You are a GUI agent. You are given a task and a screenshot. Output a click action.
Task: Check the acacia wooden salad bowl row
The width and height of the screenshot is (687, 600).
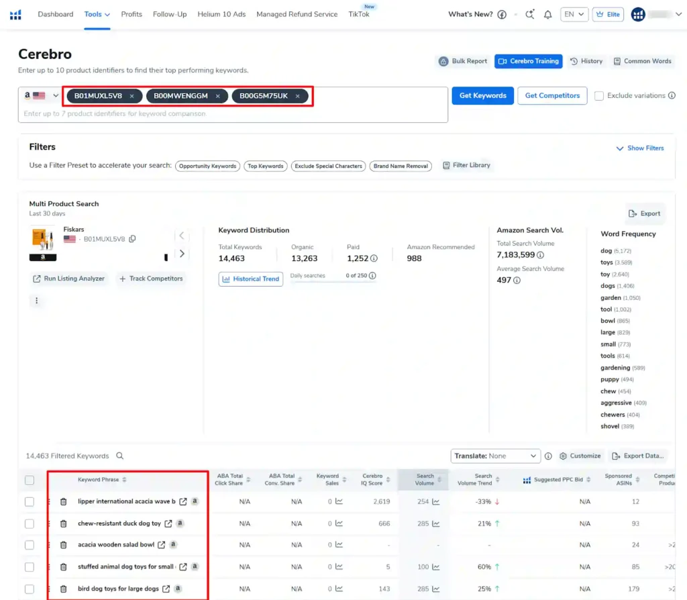point(30,545)
